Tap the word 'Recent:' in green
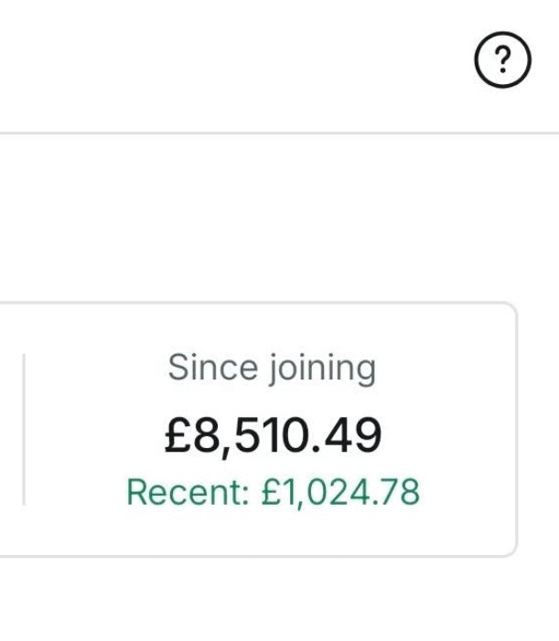 click(x=187, y=492)
